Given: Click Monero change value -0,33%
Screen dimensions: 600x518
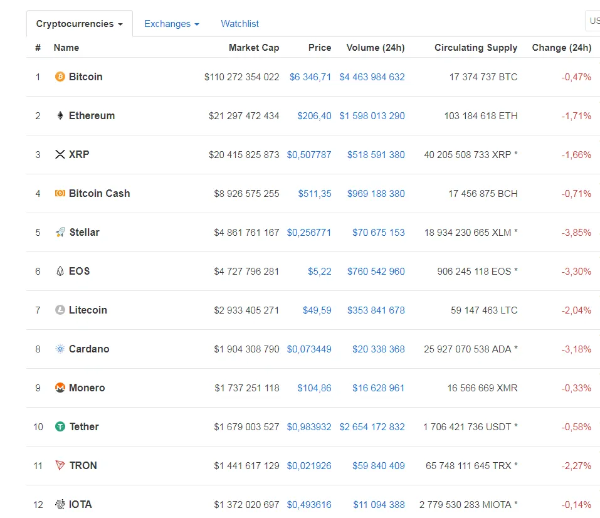Looking at the screenshot, I should click(x=576, y=388).
